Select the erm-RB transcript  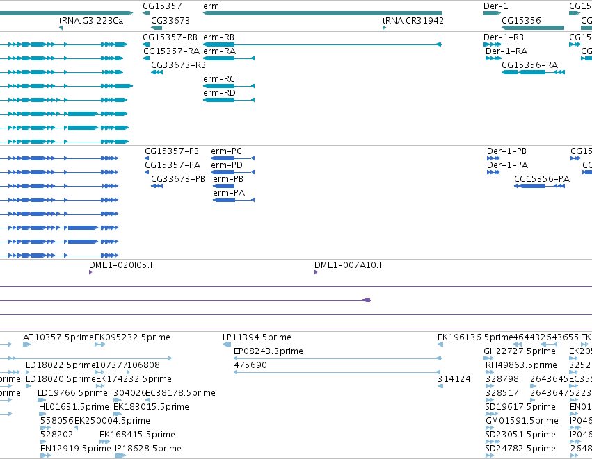click(322, 44)
